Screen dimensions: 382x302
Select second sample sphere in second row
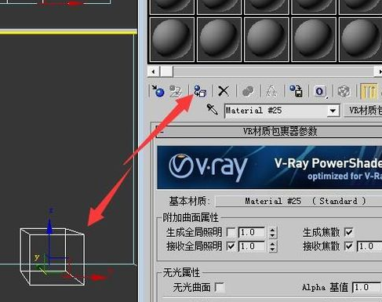[219, 39]
